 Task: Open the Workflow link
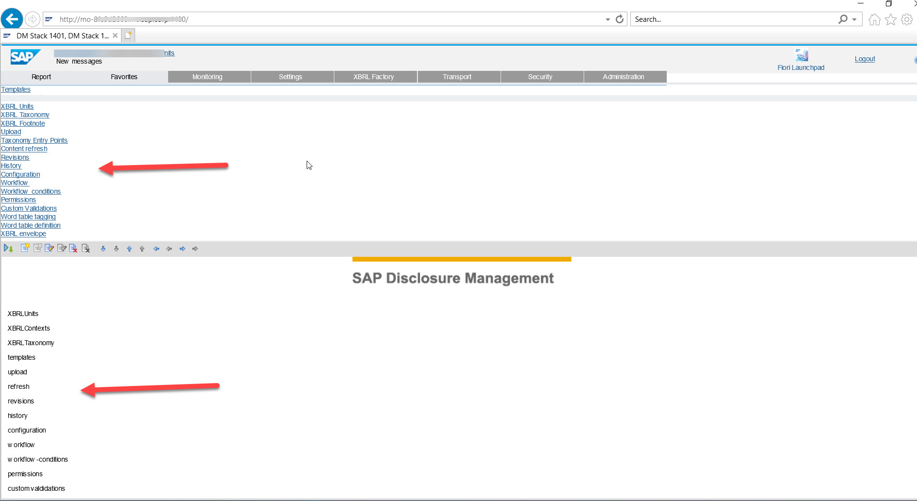[15, 183]
